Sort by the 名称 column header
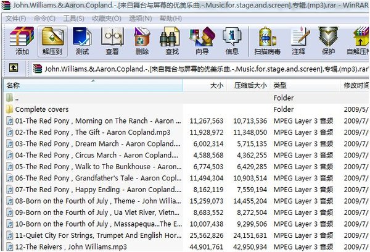The width and height of the screenshot is (370, 252). 93,85
